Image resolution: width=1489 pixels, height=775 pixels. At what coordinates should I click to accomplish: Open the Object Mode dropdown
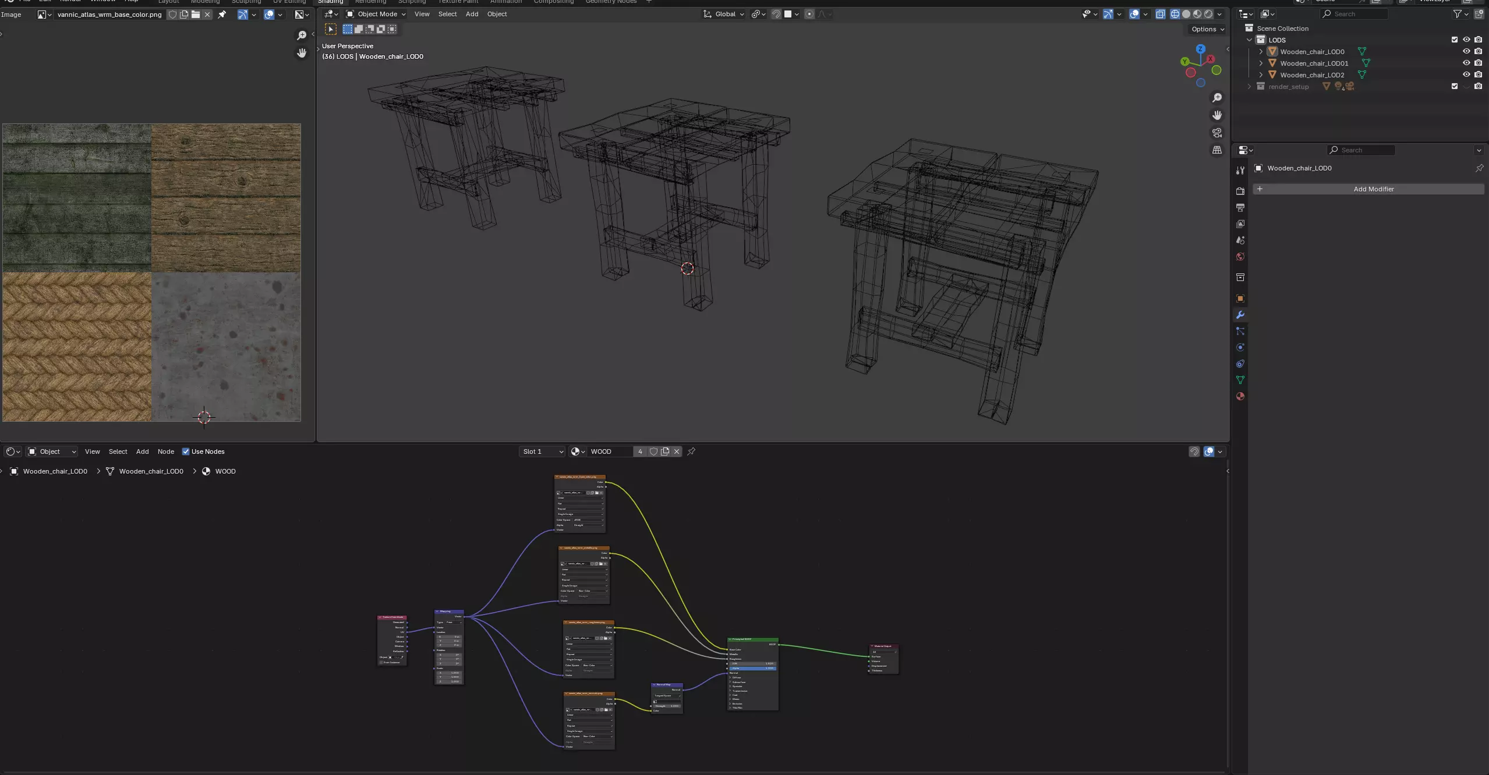(376, 14)
